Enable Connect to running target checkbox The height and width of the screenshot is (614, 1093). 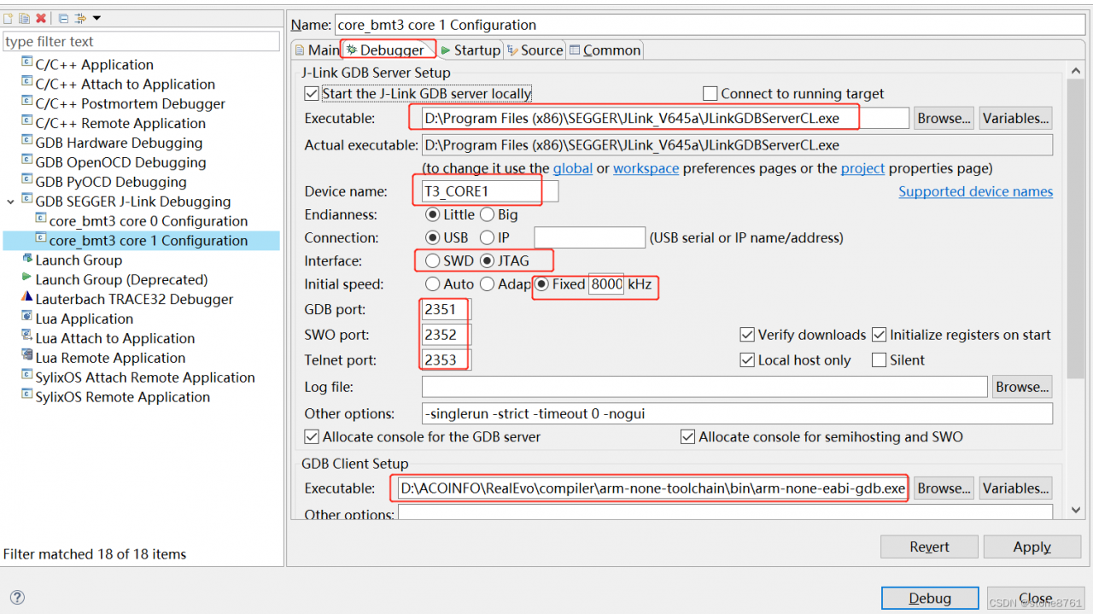tap(710, 93)
